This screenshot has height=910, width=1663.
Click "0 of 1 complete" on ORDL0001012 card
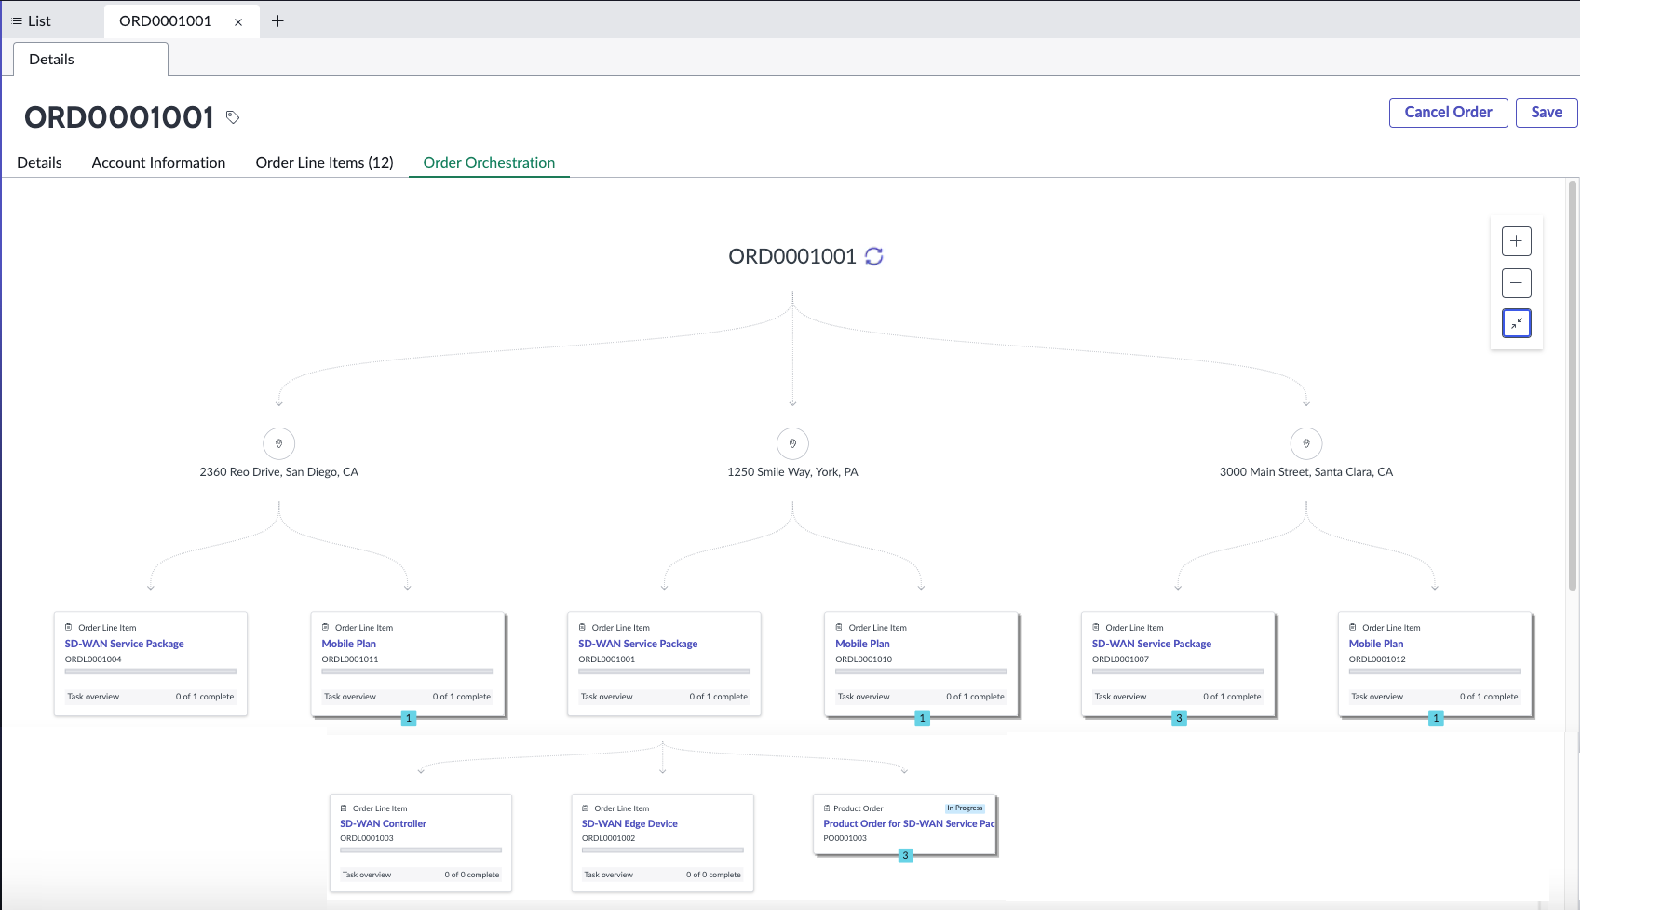click(1489, 697)
